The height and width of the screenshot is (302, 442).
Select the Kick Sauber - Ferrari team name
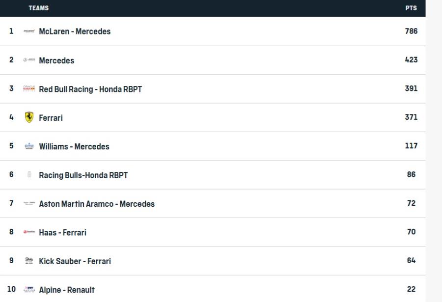click(75, 261)
